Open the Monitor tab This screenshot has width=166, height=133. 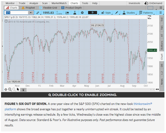click(10, 3)
